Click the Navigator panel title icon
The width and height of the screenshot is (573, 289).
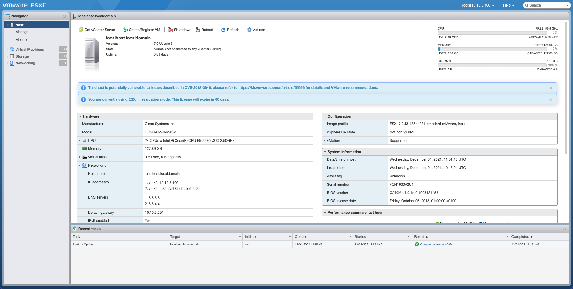pyautogui.click(x=8, y=16)
